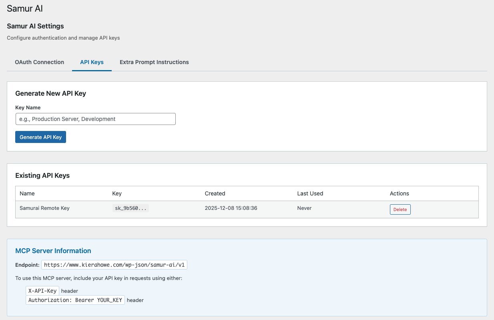Click the Generate API Key button
This screenshot has width=494, height=320.
click(x=40, y=137)
